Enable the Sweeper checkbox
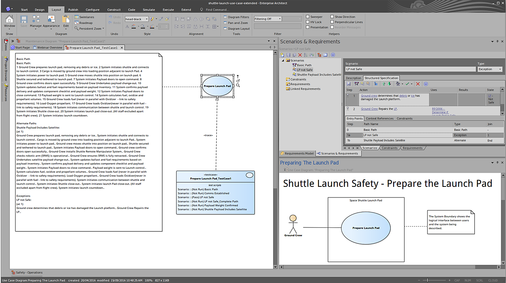Viewport: 506px width, 283px height. [x=308, y=17]
